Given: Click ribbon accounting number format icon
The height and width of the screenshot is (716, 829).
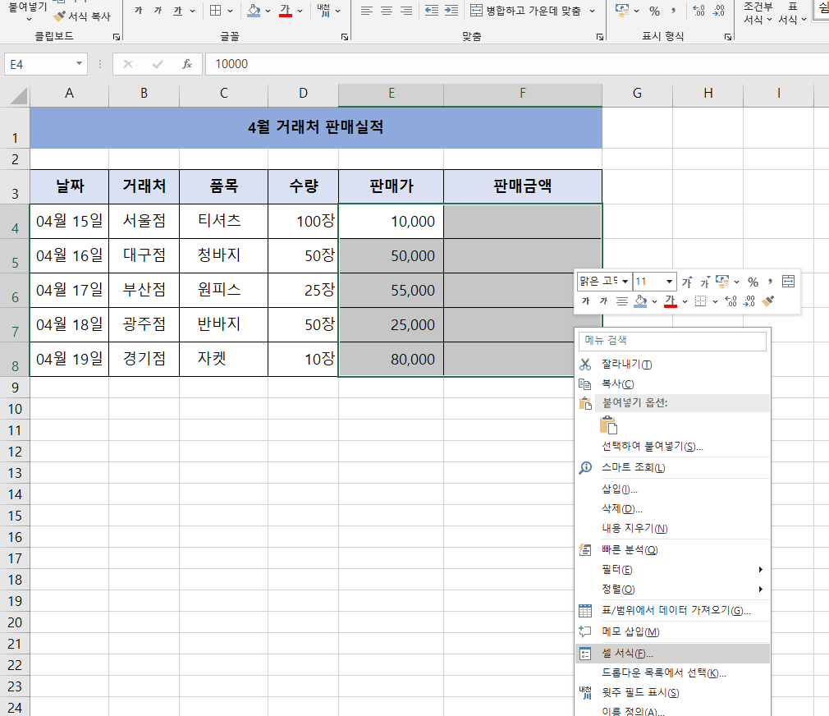Looking at the screenshot, I should pos(622,11).
